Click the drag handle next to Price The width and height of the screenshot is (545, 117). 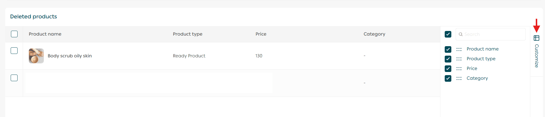click(x=459, y=69)
